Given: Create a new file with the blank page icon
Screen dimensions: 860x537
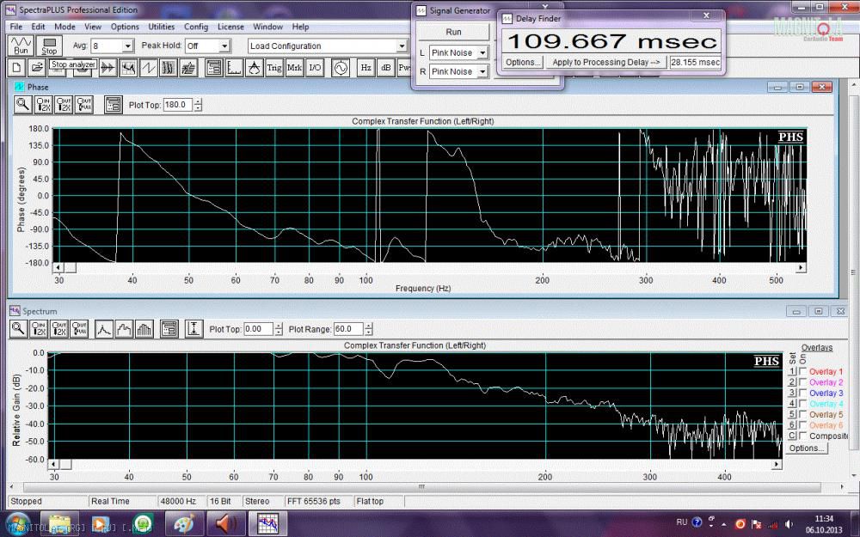Looking at the screenshot, I should 16,68.
